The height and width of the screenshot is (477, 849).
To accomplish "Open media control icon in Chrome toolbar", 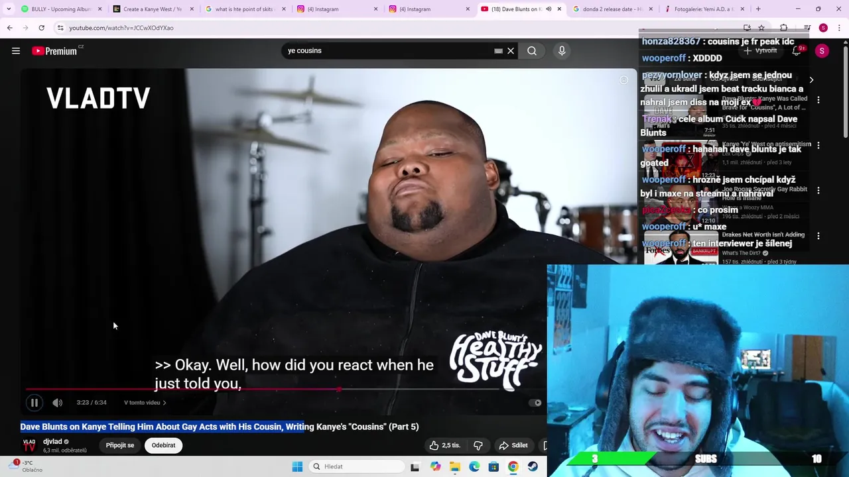I will (x=807, y=28).
